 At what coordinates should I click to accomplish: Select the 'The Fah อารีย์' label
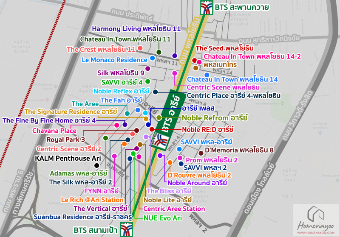tap(122, 100)
